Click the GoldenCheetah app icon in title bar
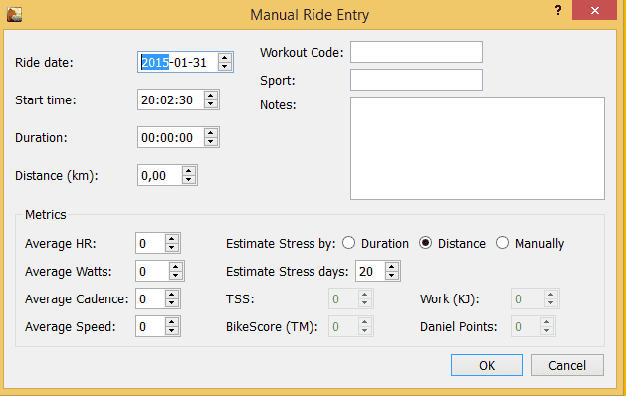The image size is (626, 396). (14, 14)
